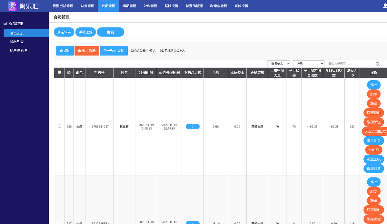Export members via 导出到xls表格

pos(114,51)
